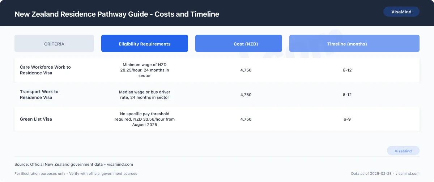Select the Eligibility Requirements column header
This screenshot has width=434, height=182.
[x=145, y=43]
